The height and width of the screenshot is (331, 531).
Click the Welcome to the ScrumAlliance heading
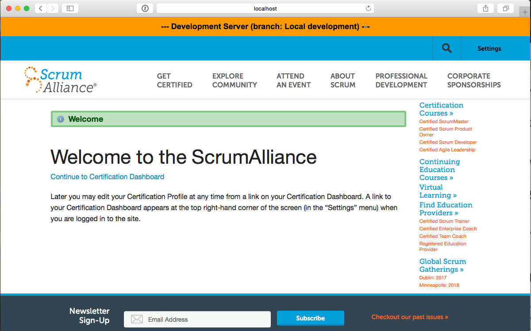[184, 157]
